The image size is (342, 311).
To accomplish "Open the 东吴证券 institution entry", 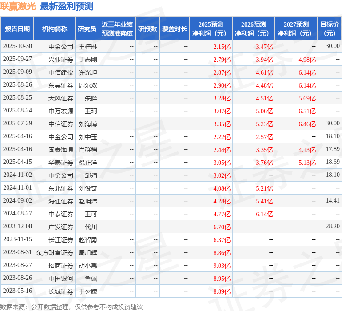I will point(61,85).
